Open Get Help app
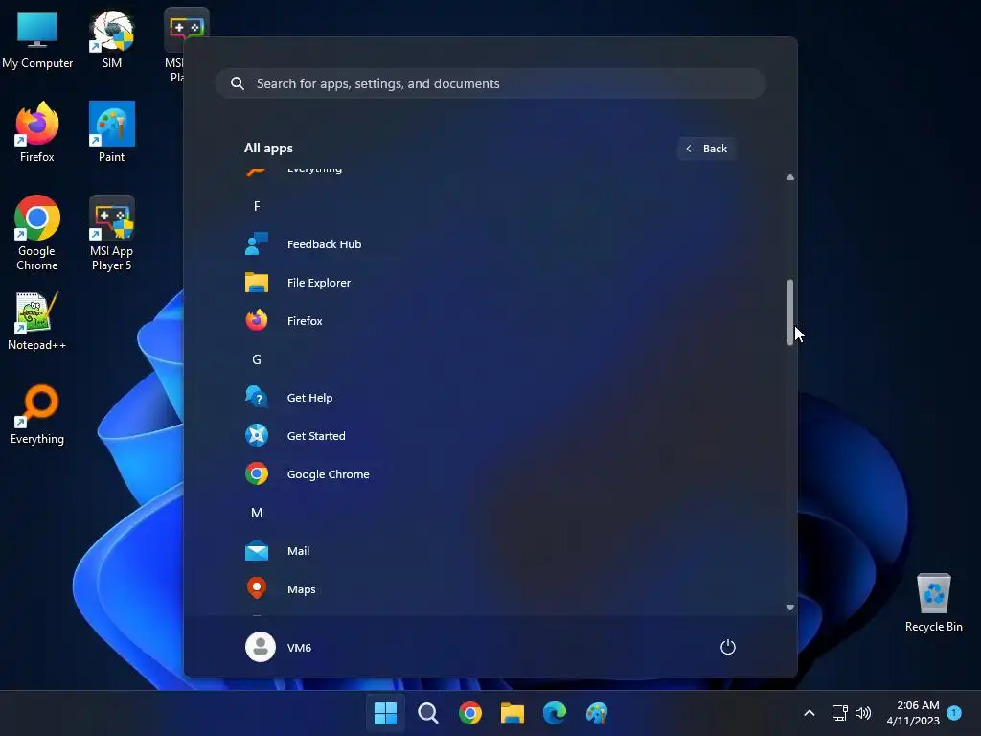This screenshot has width=981, height=736. tap(490, 398)
